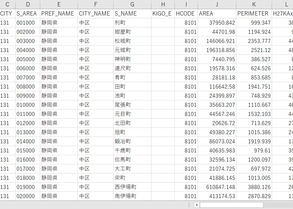Select column I header
Screen dimensions: 293x209
(186, 4)
